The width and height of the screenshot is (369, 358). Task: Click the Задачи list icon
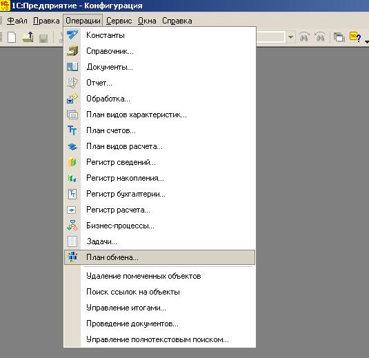point(72,241)
